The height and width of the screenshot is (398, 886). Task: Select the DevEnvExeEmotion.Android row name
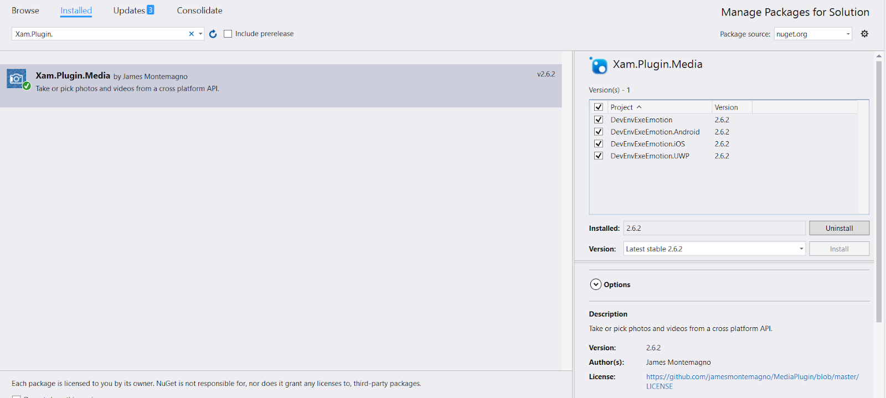point(655,132)
